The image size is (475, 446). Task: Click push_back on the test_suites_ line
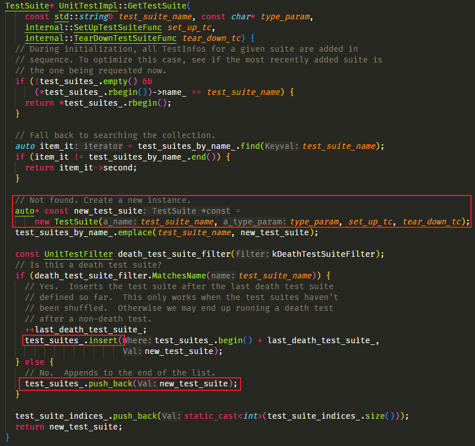pos(110,384)
